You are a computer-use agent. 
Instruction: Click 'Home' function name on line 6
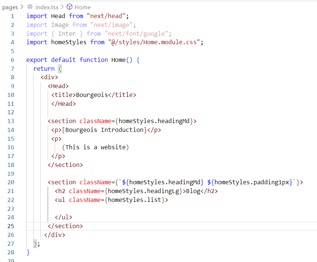point(118,60)
